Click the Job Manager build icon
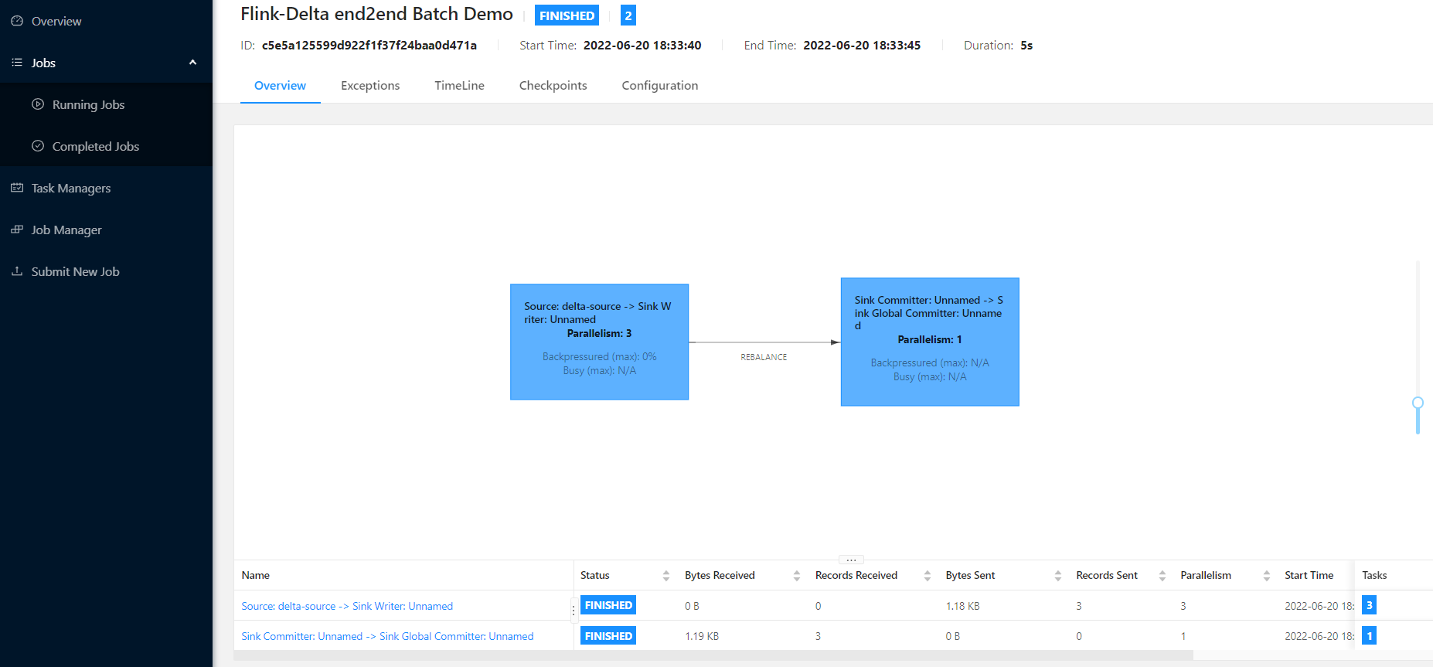This screenshot has width=1433, height=667. click(x=17, y=230)
